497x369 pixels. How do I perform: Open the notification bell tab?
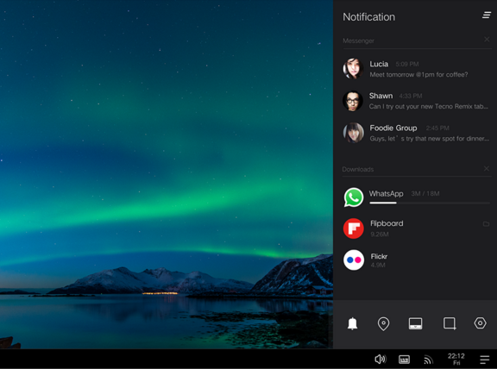pyautogui.click(x=352, y=323)
